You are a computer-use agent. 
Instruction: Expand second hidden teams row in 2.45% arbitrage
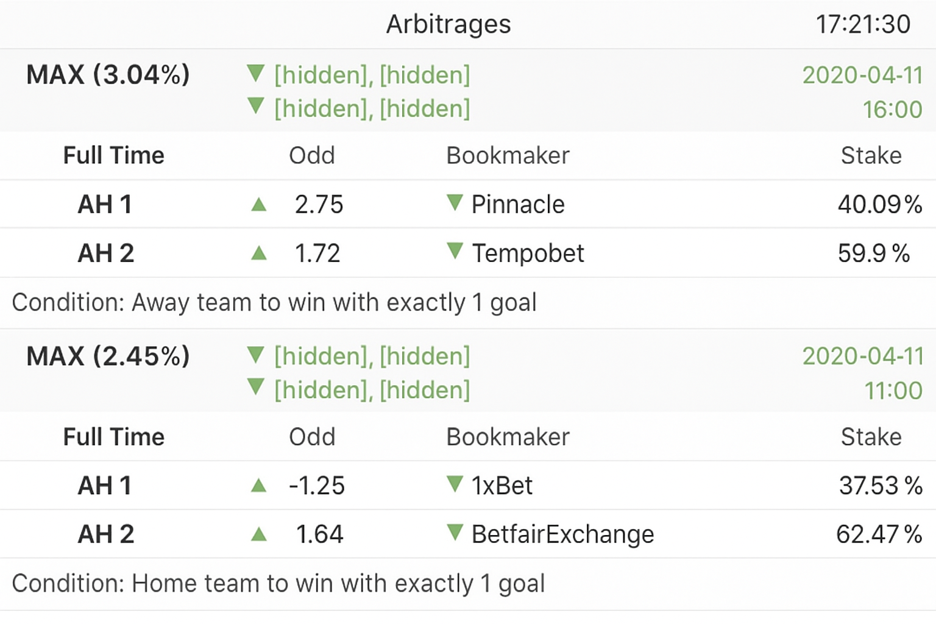coord(256,388)
